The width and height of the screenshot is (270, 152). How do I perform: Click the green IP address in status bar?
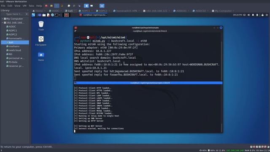pos(235,150)
